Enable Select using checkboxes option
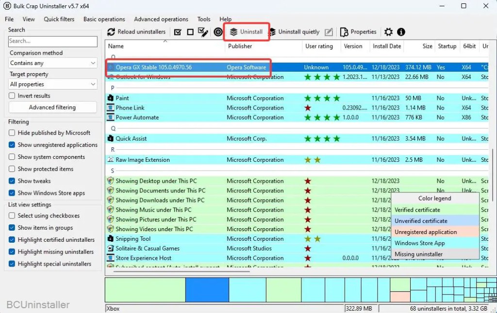 point(12,216)
